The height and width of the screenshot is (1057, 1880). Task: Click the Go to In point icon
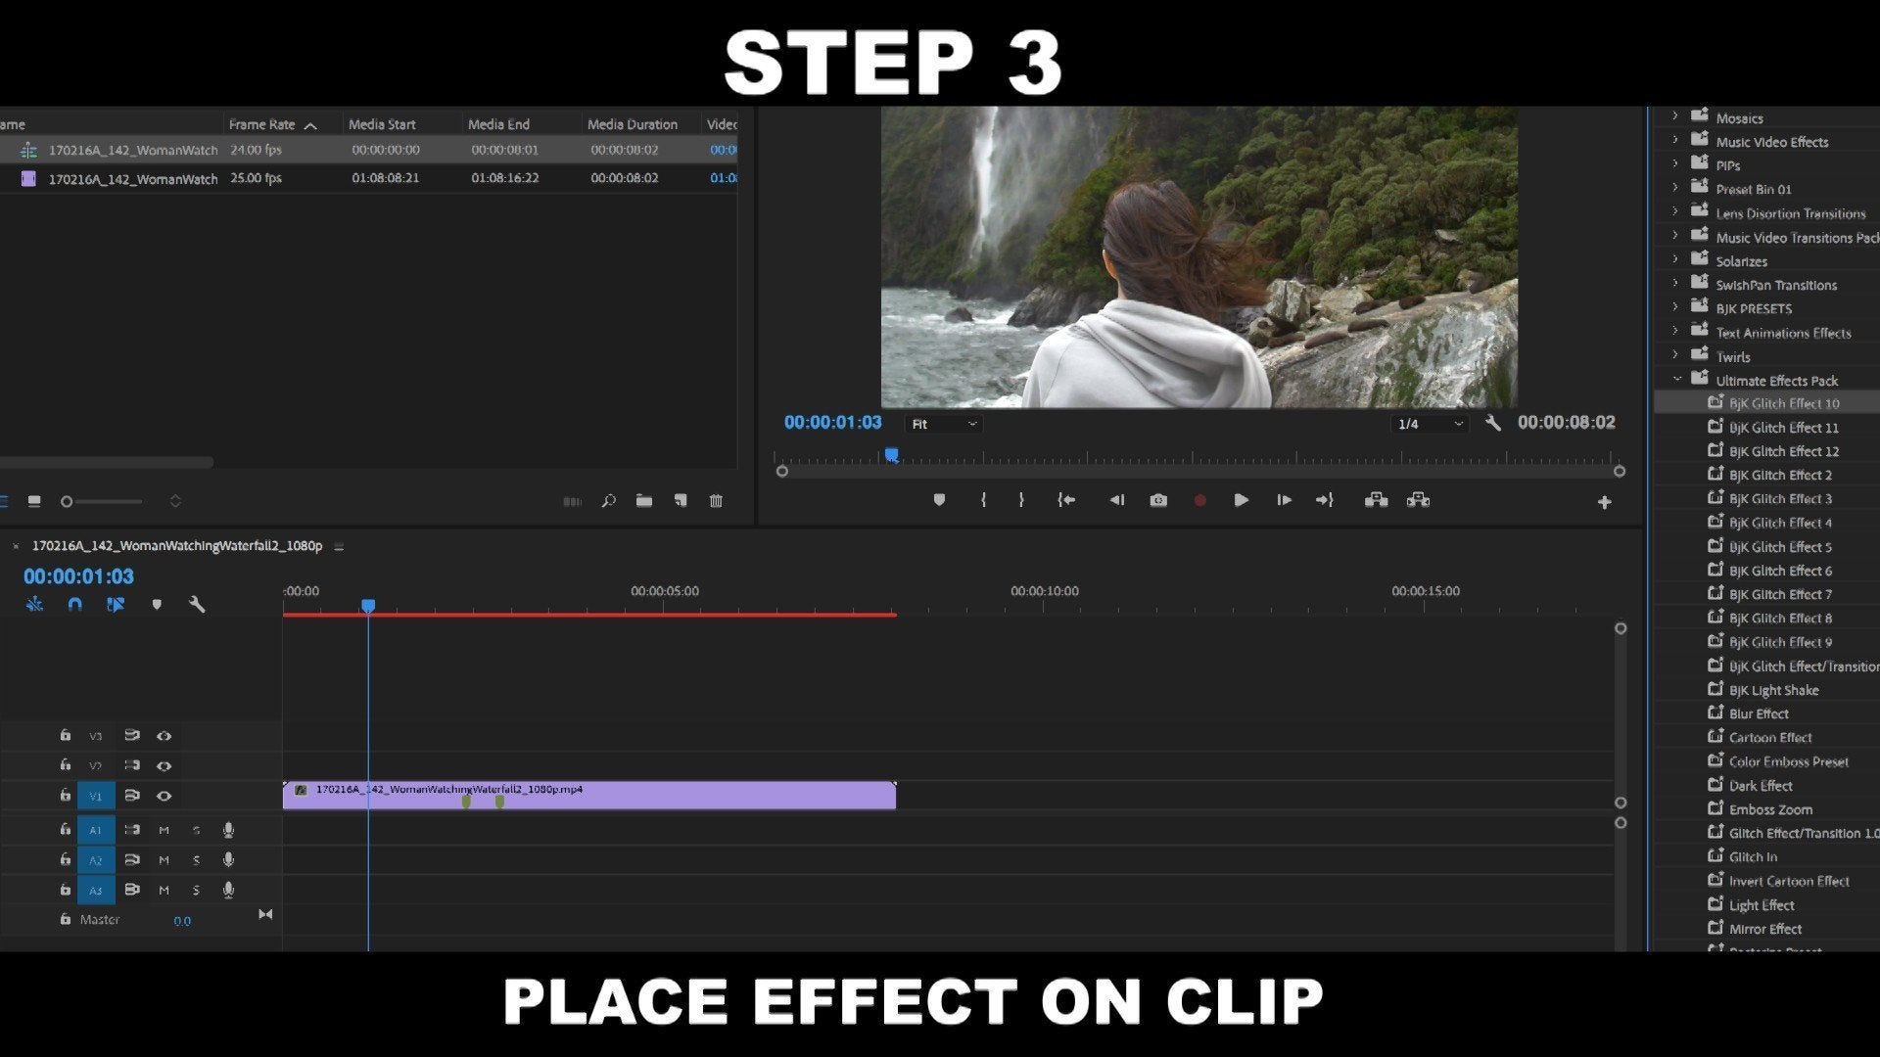pos(1066,500)
